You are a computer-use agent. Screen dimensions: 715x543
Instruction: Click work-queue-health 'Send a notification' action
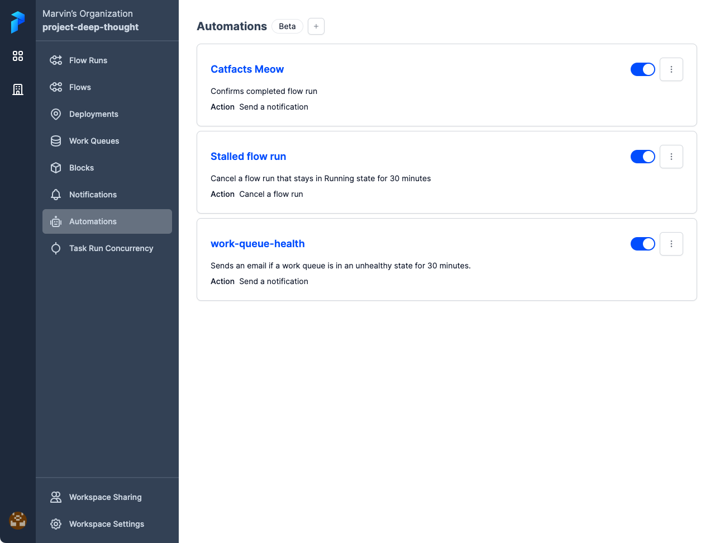click(x=274, y=281)
